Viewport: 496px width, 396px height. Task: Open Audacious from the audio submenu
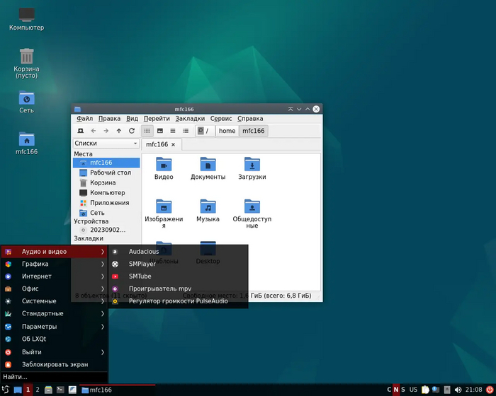coord(178,252)
